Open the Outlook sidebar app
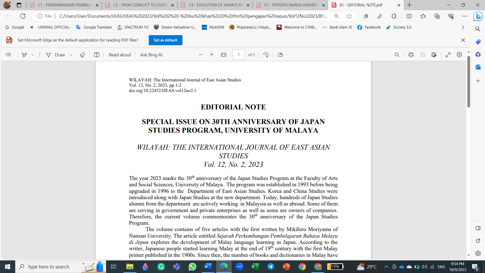This screenshot has height=273, width=485. [x=478, y=67]
